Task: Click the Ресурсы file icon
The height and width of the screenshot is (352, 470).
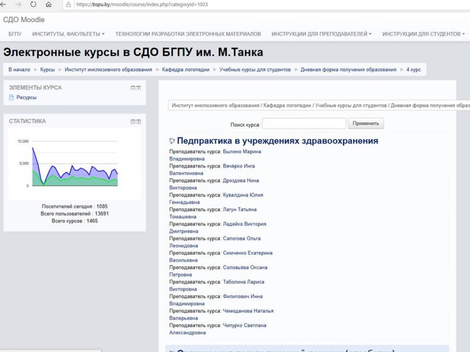Action: point(11,98)
